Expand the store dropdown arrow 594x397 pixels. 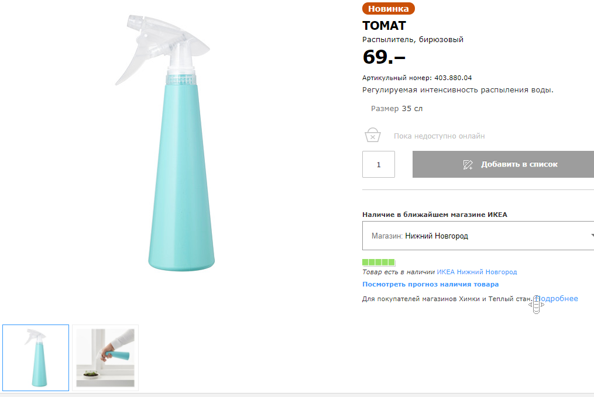point(590,236)
